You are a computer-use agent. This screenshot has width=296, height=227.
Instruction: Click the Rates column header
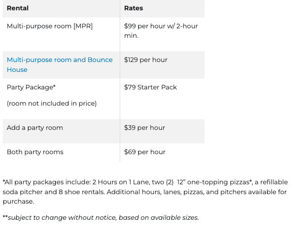click(x=134, y=8)
